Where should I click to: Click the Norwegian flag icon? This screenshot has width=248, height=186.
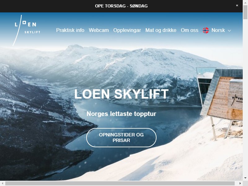click(x=206, y=30)
